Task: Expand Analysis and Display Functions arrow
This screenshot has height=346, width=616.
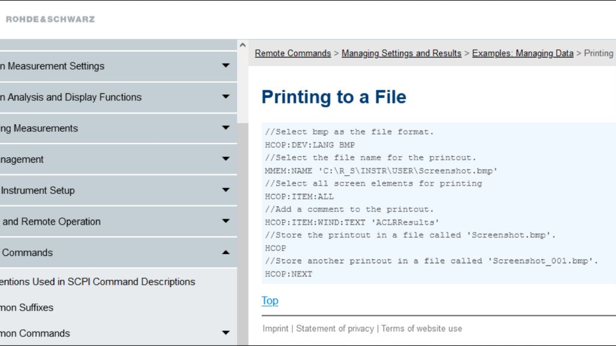Action: point(226,97)
